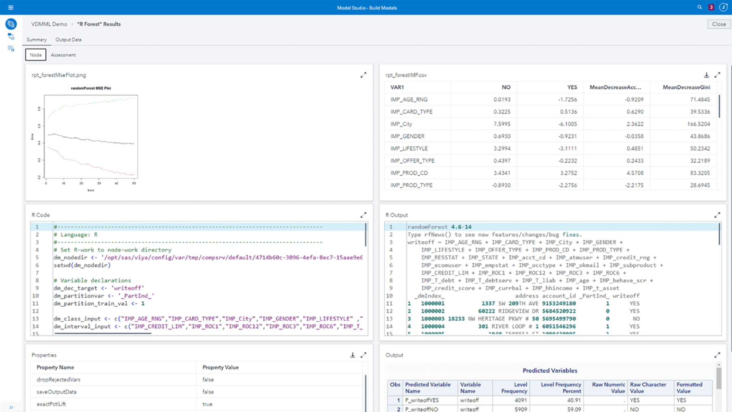Open the search tool in the top bar
The height and width of the screenshot is (412, 732).
tap(699, 7)
